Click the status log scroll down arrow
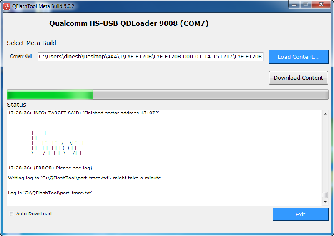Viewport: 334px width, 236px height. (325, 202)
